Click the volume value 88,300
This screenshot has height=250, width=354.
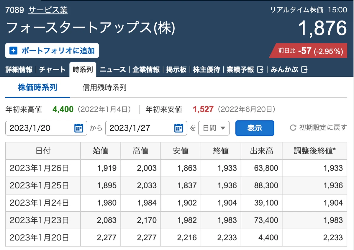tap(266, 186)
